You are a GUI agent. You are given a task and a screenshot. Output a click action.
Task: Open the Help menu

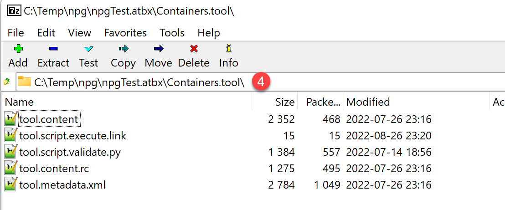pos(209,33)
